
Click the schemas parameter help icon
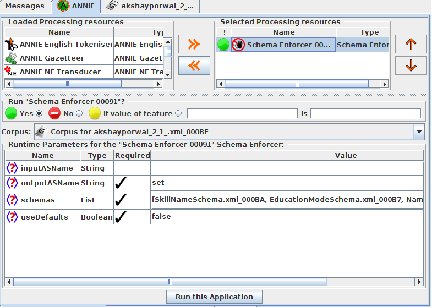[x=12, y=200]
